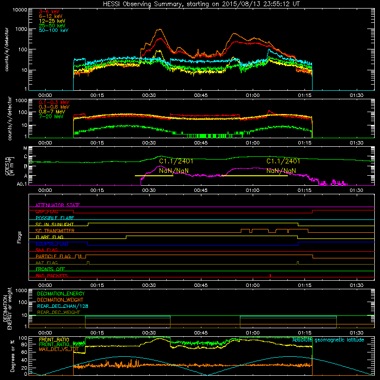Select the NaN/NaN label below the second flare
This screenshot has height=380, width=380.
pyautogui.click(x=281, y=171)
